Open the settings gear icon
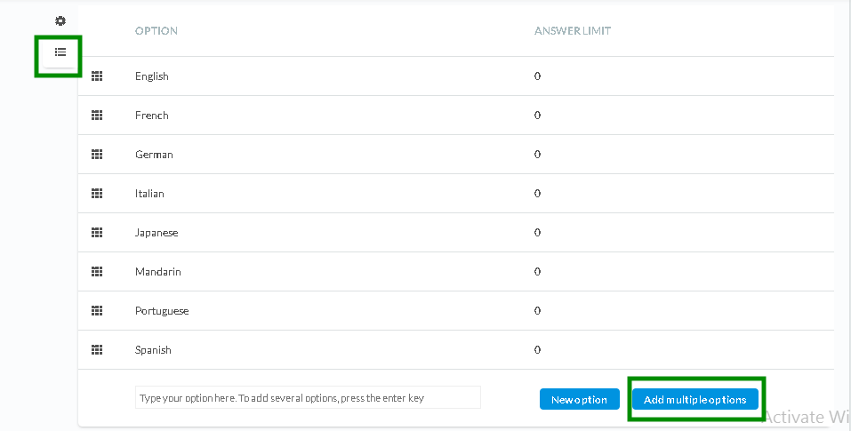This screenshot has height=431, width=851. point(60,20)
